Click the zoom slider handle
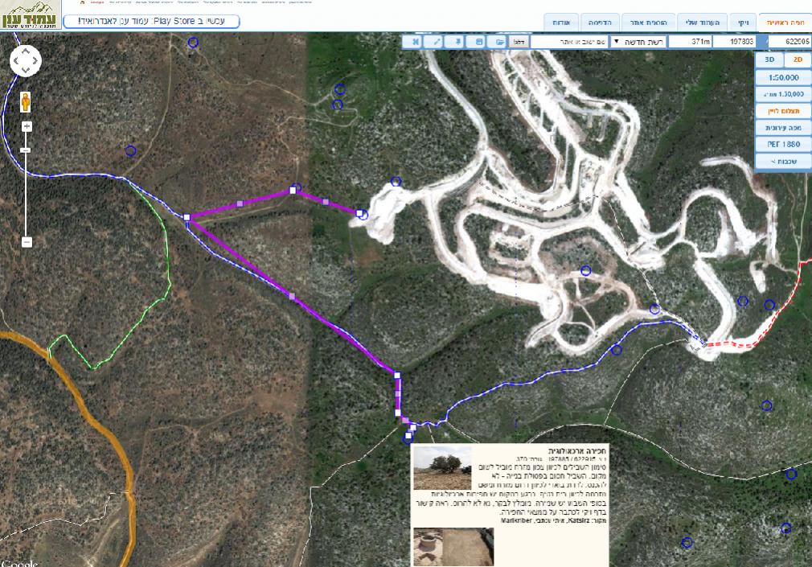The width and height of the screenshot is (812, 567). [x=27, y=150]
